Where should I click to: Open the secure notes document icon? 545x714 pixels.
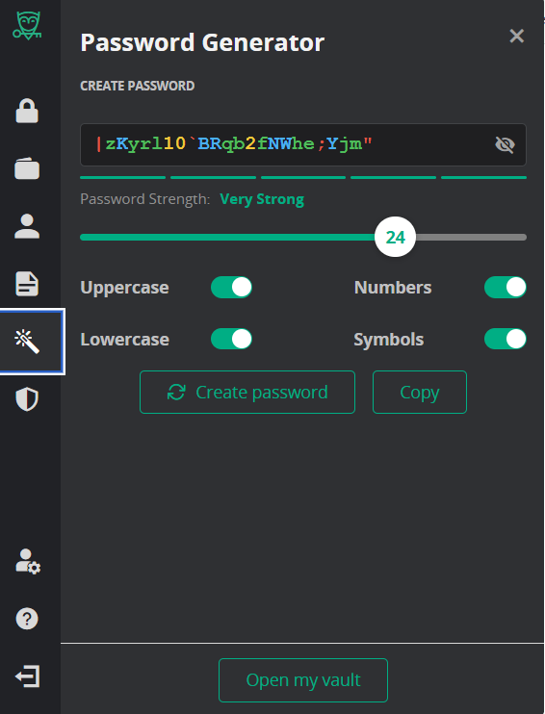(27, 284)
